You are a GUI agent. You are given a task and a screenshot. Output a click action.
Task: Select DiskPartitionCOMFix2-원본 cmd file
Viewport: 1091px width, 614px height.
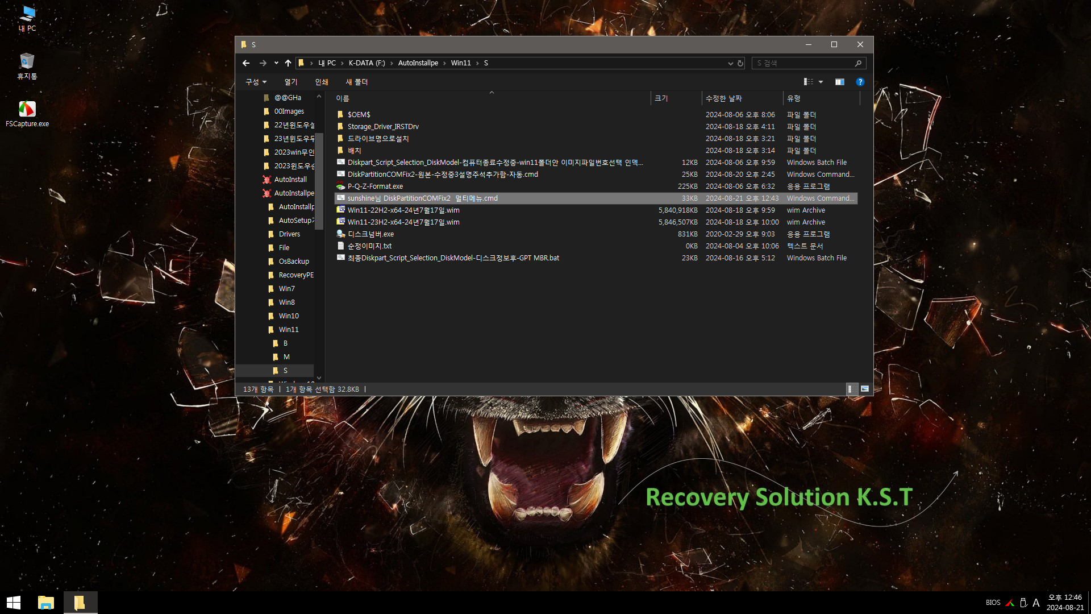point(596,175)
